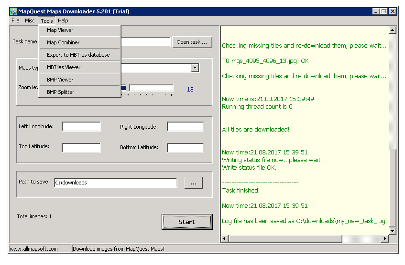Click the Left Longitude input field

[x=81, y=126]
